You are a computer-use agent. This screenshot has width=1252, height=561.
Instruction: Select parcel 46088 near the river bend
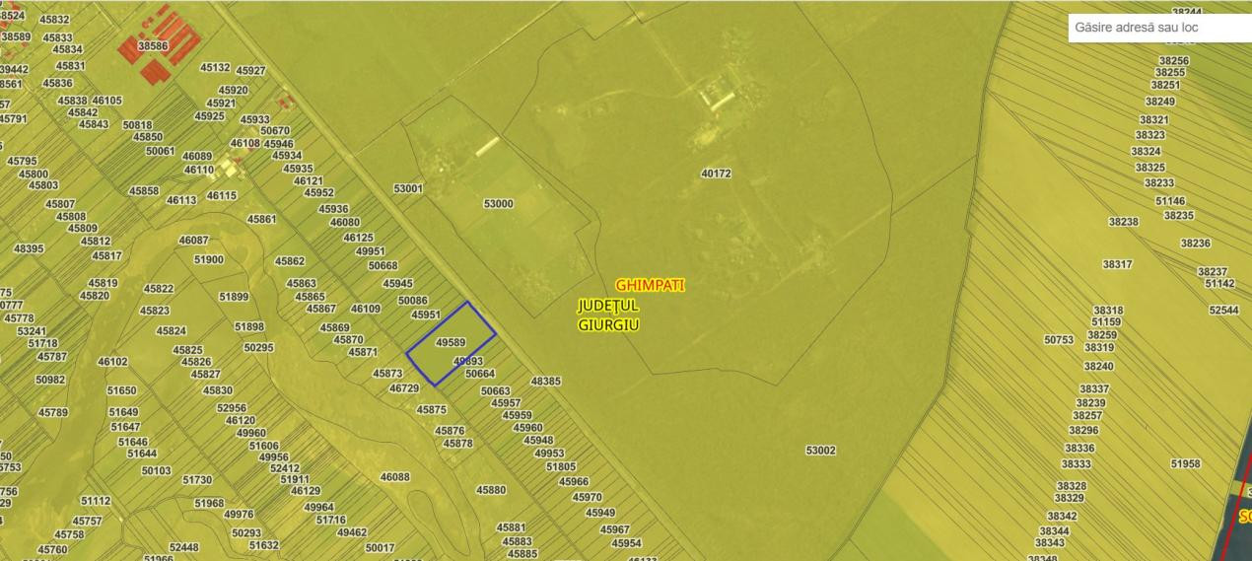click(394, 477)
